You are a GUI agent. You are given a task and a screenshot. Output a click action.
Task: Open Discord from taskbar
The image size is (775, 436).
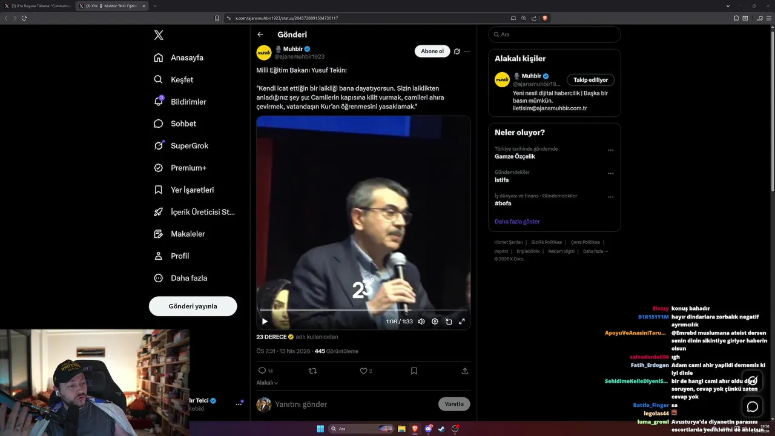[428, 429]
